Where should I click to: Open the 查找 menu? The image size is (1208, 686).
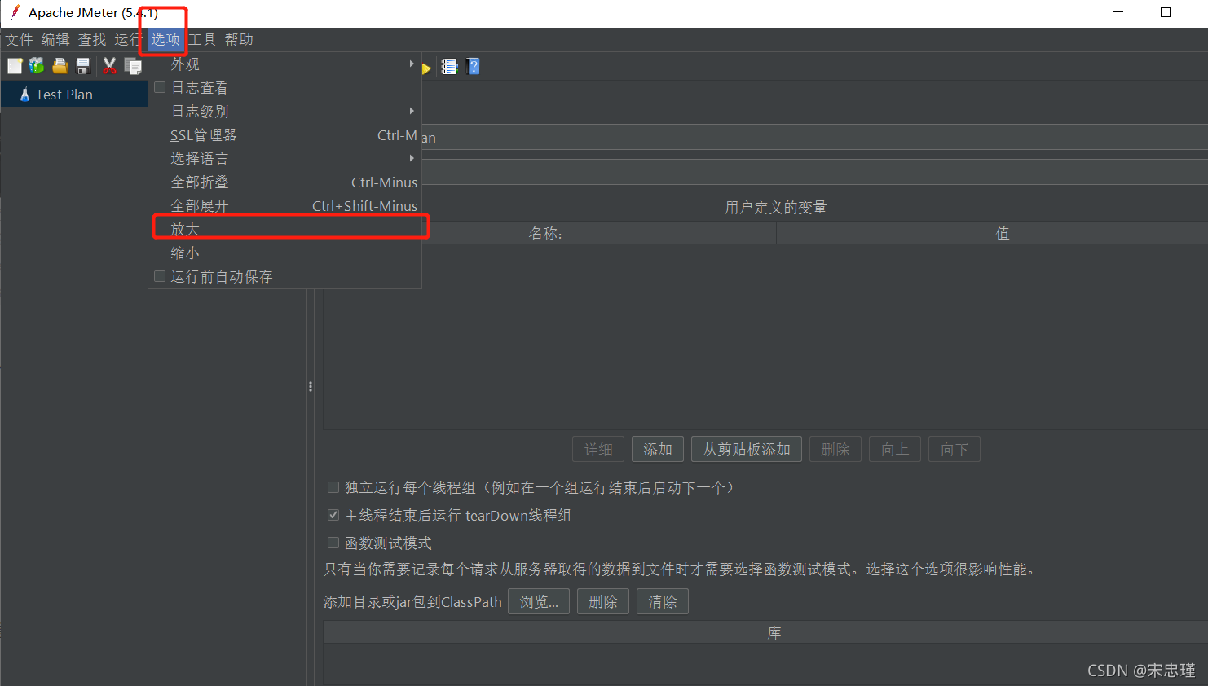[92, 40]
